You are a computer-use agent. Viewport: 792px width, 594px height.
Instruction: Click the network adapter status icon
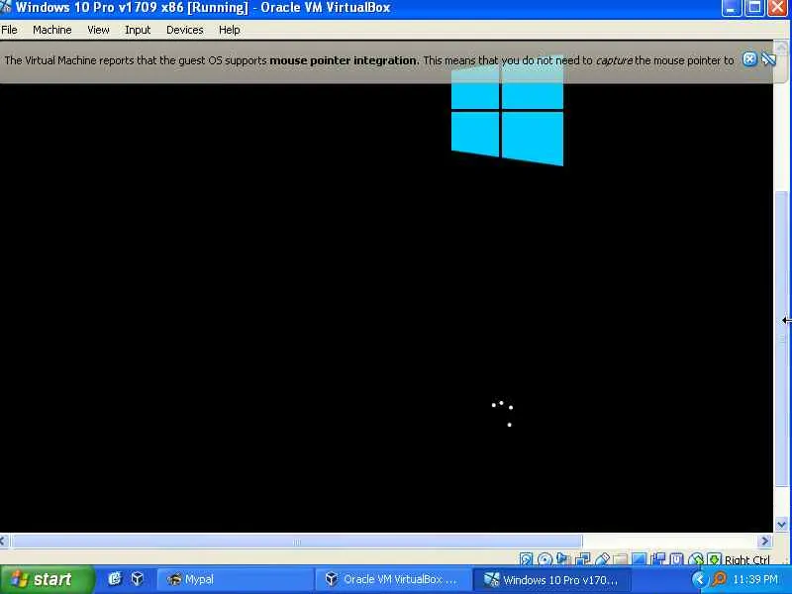coord(582,558)
